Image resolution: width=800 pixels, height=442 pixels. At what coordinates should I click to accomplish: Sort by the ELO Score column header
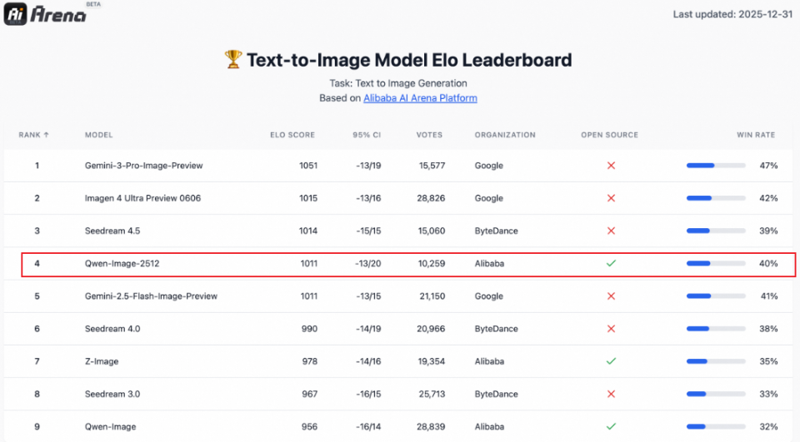(x=292, y=135)
